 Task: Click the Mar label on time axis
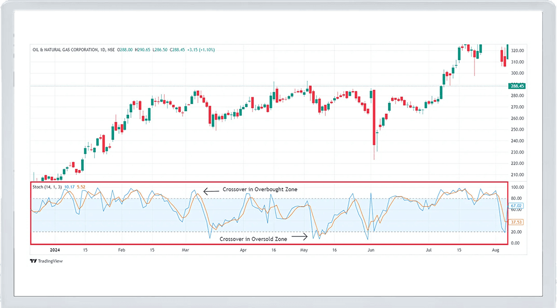click(x=185, y=251)
